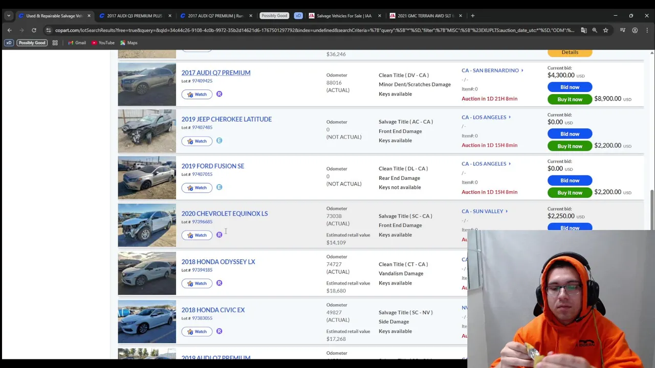Viewport: 655px width, 368px height.
Task: Click the R badge icon on Audi Q7 row
Action: (219, 94)
